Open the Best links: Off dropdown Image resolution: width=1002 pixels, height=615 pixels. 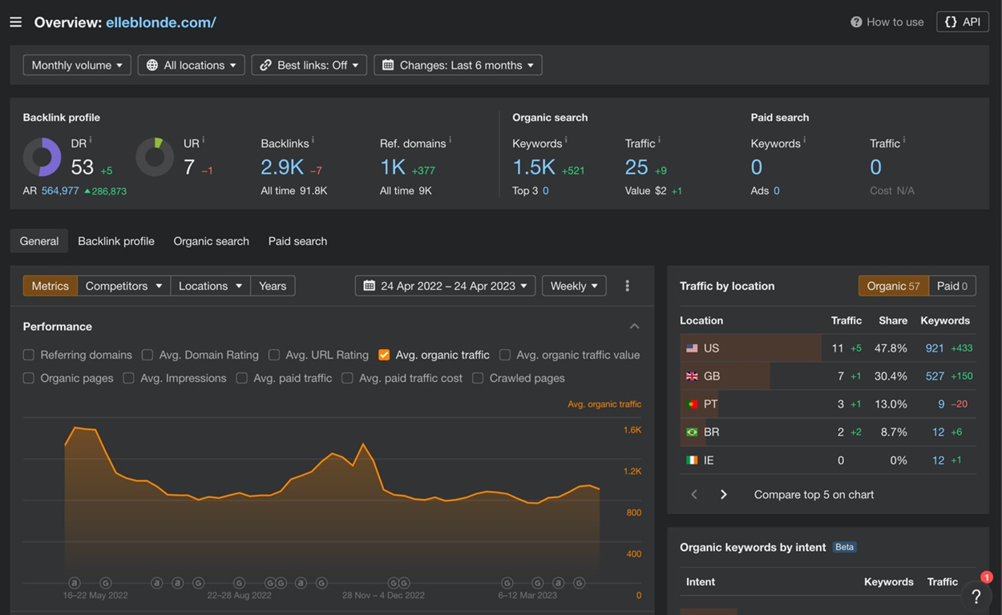click(x=309, y=65)
